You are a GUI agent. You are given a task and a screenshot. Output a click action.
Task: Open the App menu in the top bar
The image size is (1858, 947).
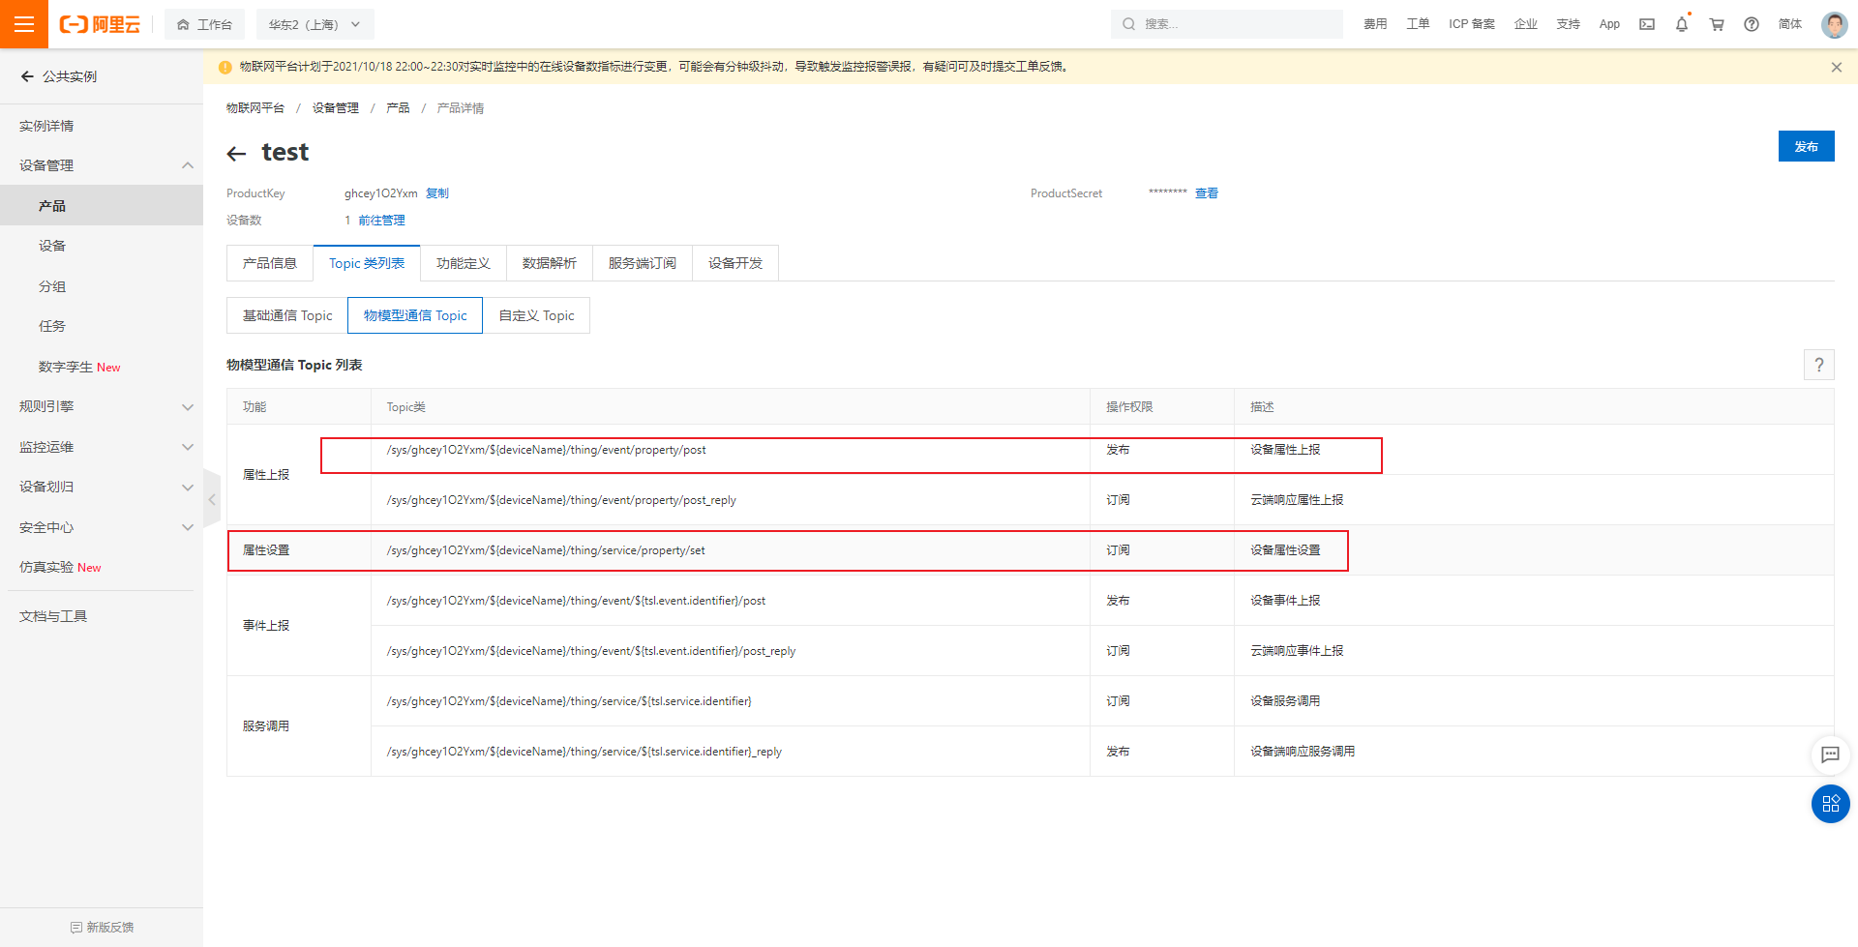[x=1609, y=24]
